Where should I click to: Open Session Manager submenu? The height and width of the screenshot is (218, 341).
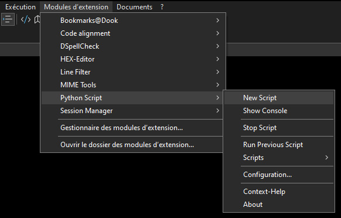[x=132, y=111]
